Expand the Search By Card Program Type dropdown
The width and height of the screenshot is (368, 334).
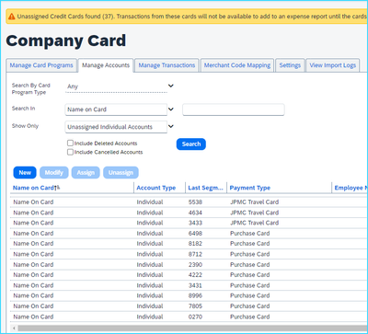[x=171, y=86]
